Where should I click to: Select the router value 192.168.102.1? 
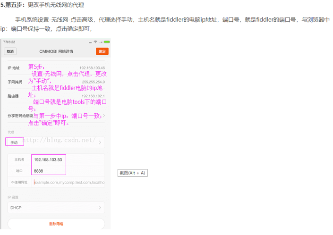[x=93, y=96]
